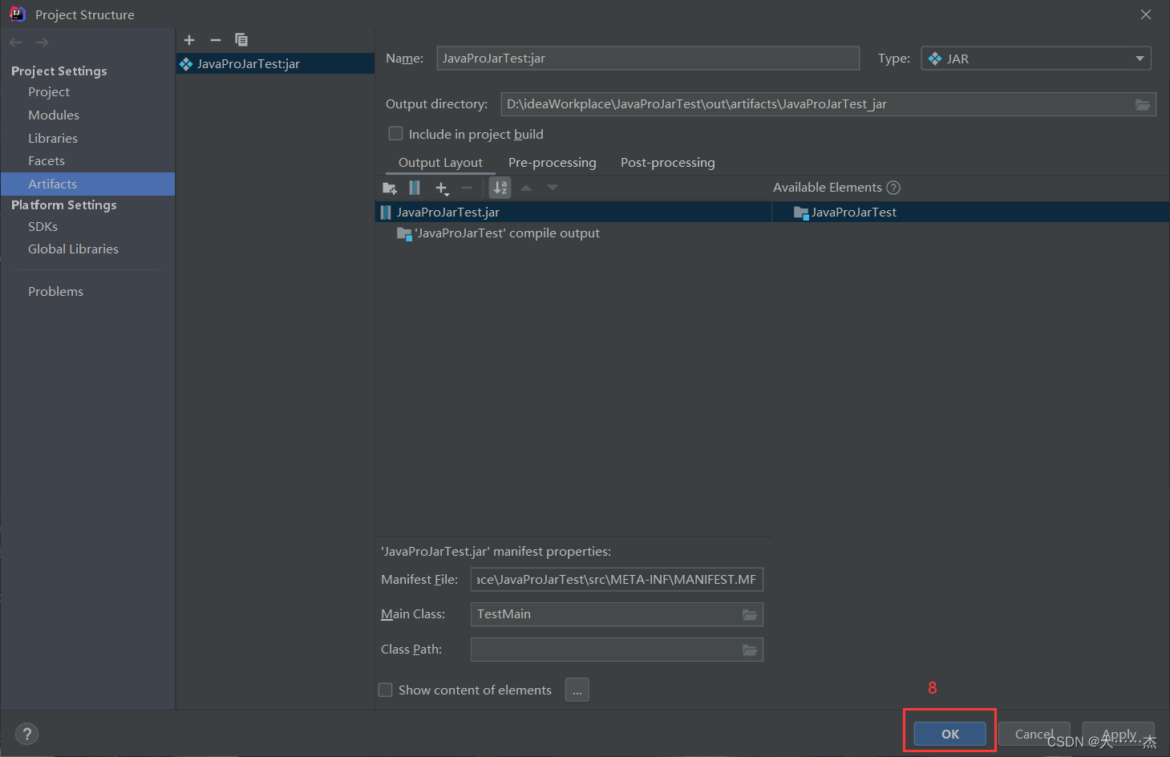This screenshot has width=1170, height=757.
Task: Toggle sort elements by names and types
Action: coord(500,188)
